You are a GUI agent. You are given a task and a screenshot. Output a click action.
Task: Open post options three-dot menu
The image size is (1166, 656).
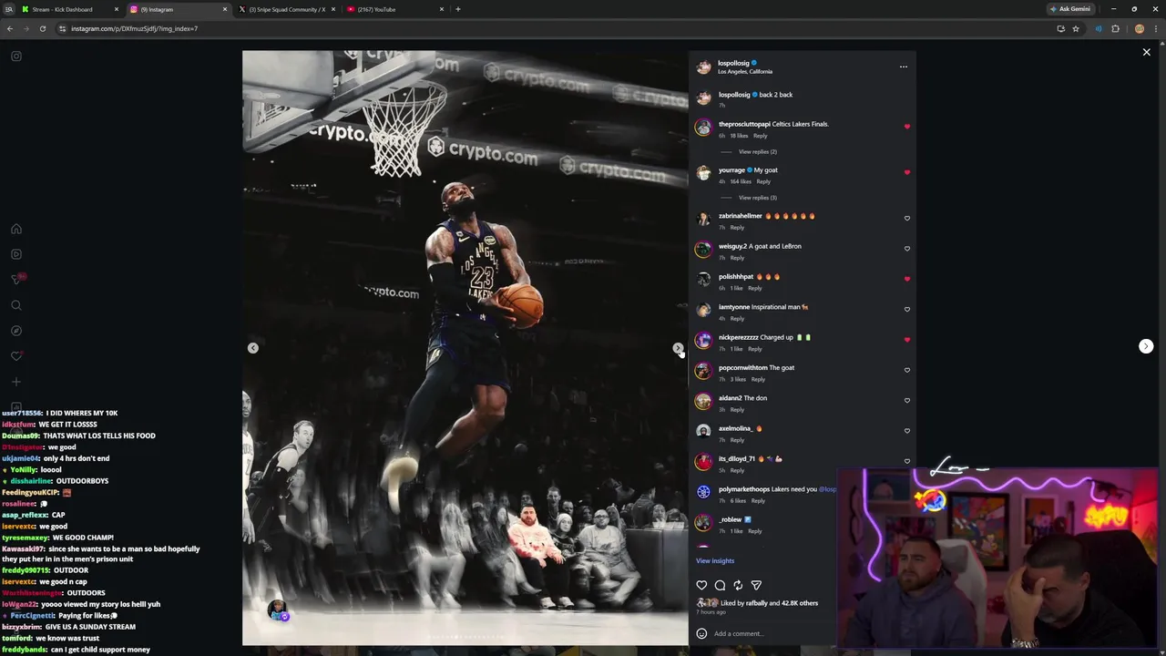(904, 67)
